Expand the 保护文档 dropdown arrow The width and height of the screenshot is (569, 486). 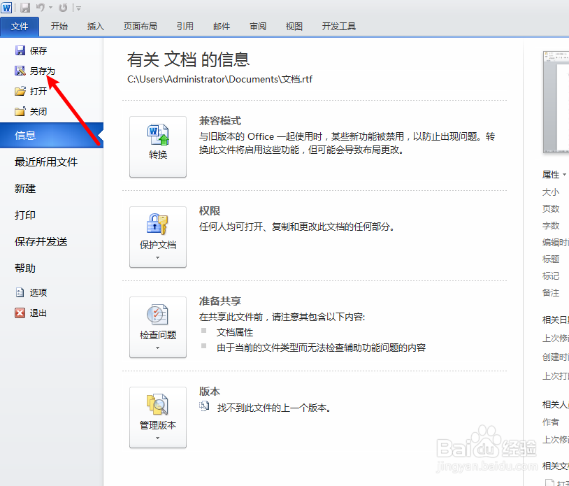pos(157,258)
